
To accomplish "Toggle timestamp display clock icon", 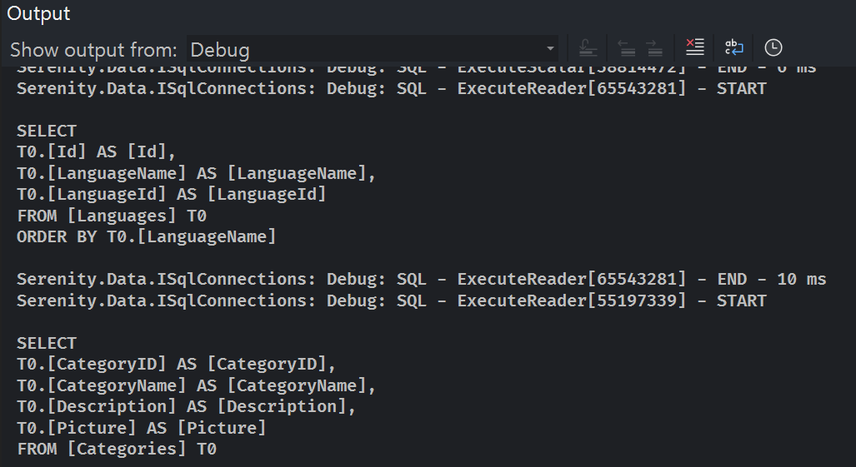I will 773,48.
